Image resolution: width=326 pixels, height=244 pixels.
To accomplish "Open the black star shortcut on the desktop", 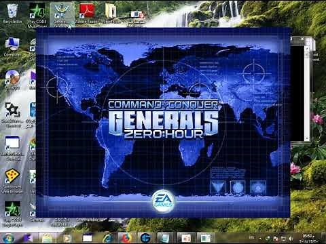I will [x=12, y=115].
